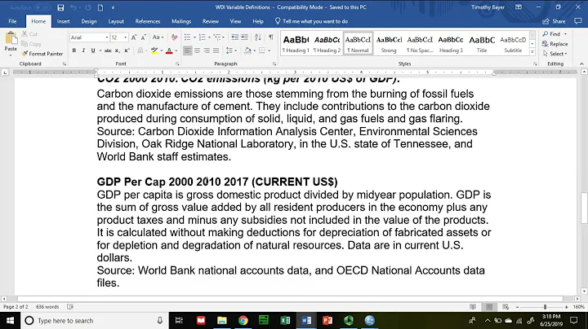Apply Heading 2 style
This screenshot has height=329, width=588.
coord(327,44)
